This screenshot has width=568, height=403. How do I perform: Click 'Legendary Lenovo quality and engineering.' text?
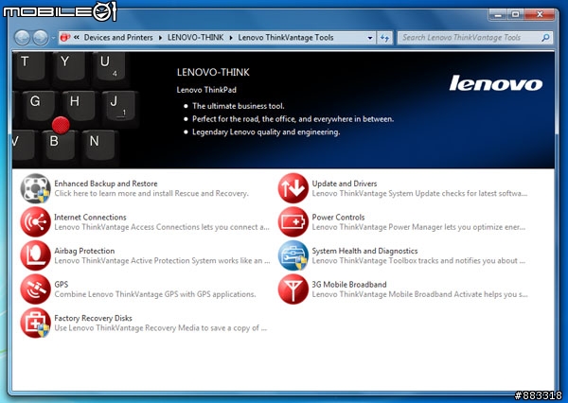click(x=266, y=132)
